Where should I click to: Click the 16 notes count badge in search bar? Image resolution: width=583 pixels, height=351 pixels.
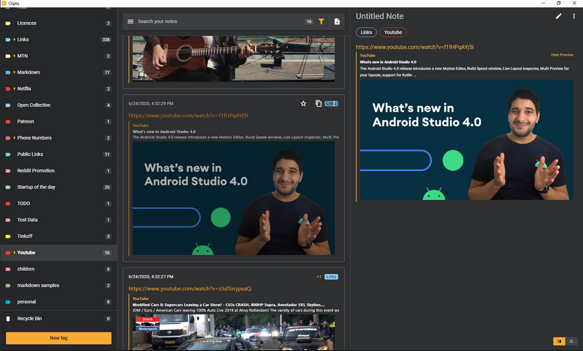(309, 21)
